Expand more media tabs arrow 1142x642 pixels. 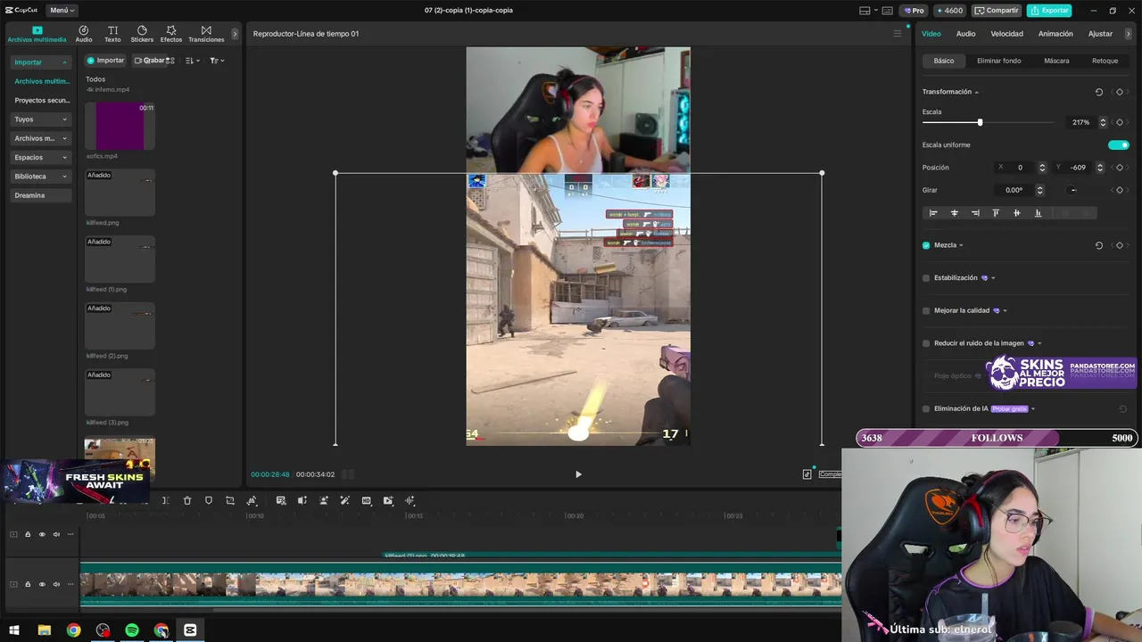(235, 34)
